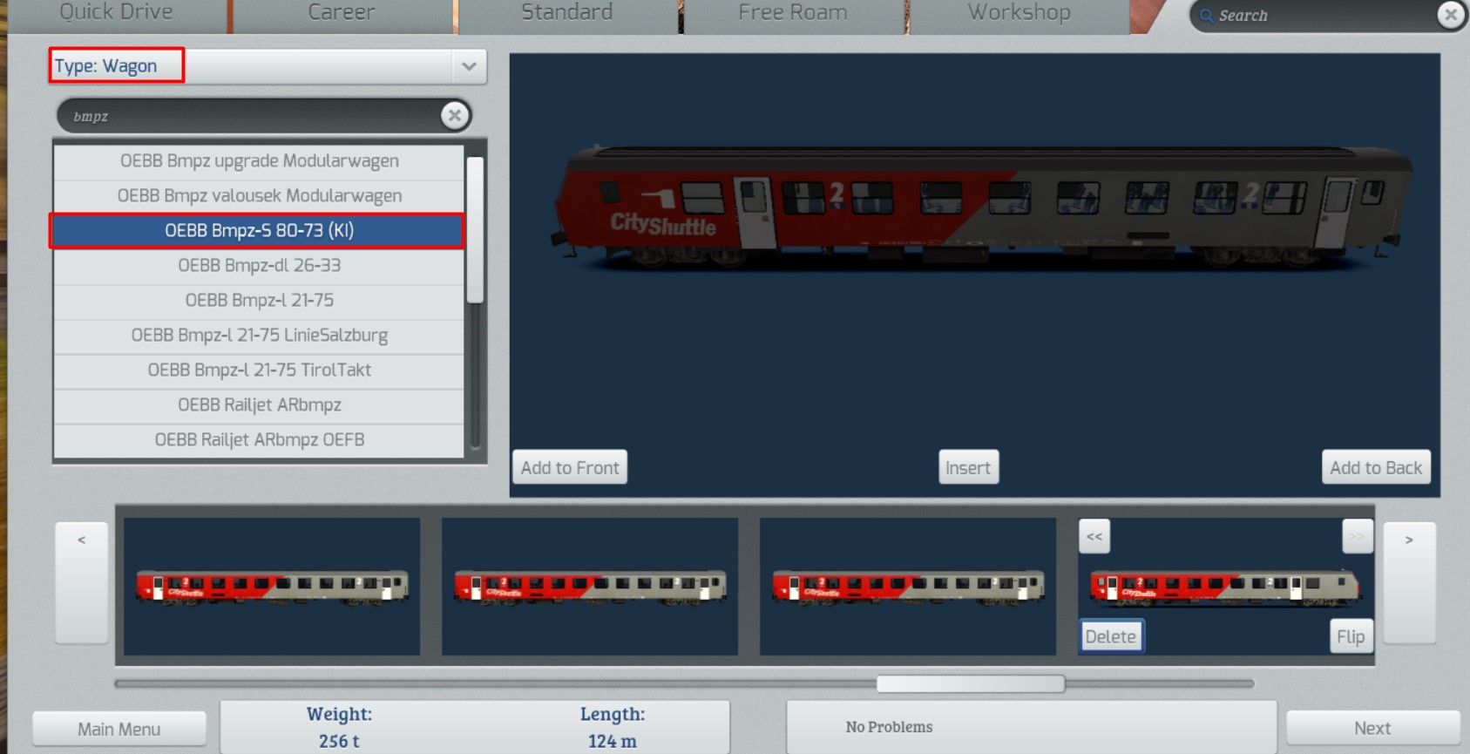This screenshot has height=754, width=1470.
Task: Select second wagon thumbnail in consist
Action: click(x=590, y=587)
